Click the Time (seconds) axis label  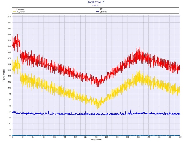tap(96, 140)
